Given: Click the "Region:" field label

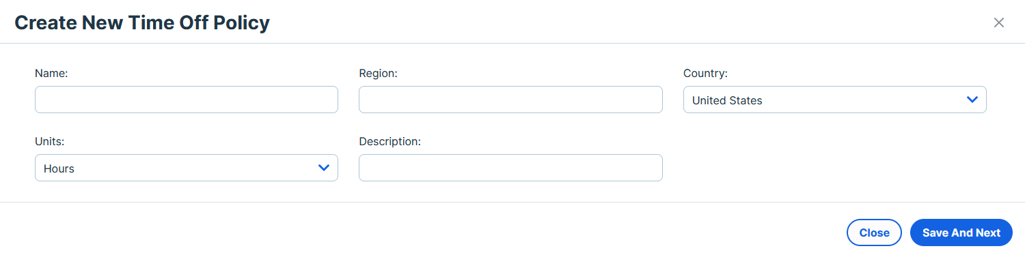Looking at the screenshot, I should (378, 73).
